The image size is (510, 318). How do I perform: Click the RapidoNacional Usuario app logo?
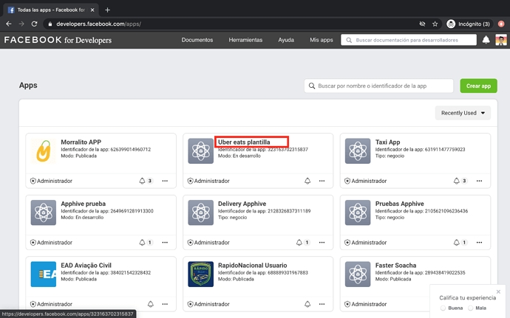(x=200, y=274)
